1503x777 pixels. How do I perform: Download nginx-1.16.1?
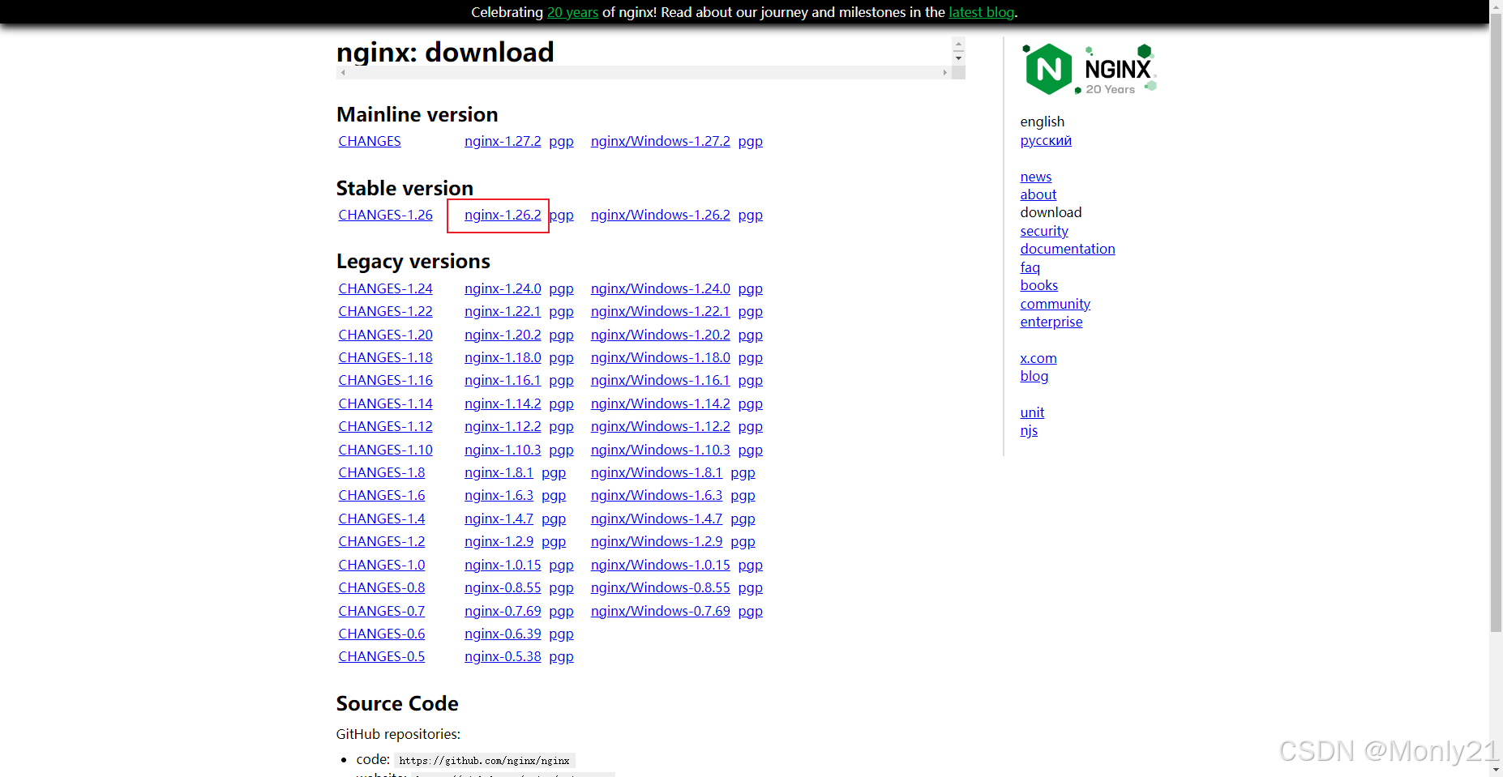503,380
